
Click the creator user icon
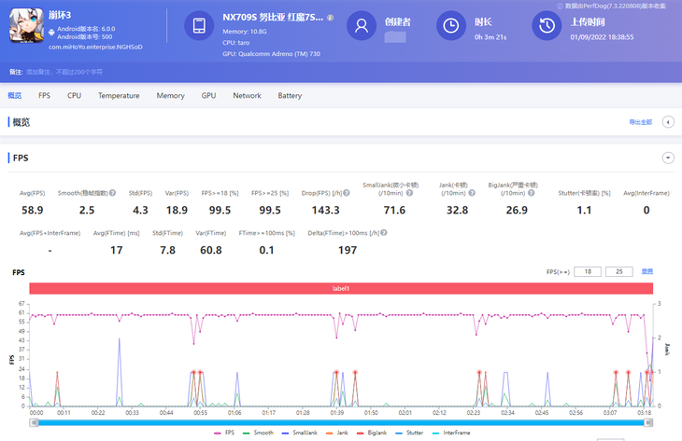(361, 25)
